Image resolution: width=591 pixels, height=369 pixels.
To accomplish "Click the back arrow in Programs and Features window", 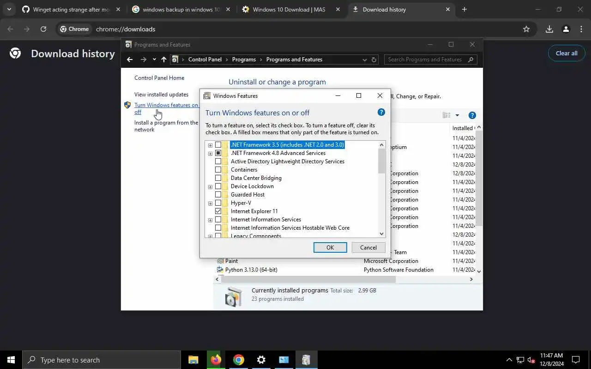I will [x=130, y=60].
